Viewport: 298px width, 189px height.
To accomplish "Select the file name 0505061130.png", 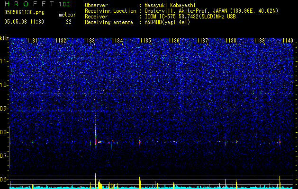I will (x=24, y=13).
